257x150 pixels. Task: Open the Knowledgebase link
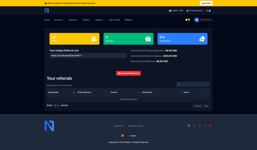tap(195, 10)
